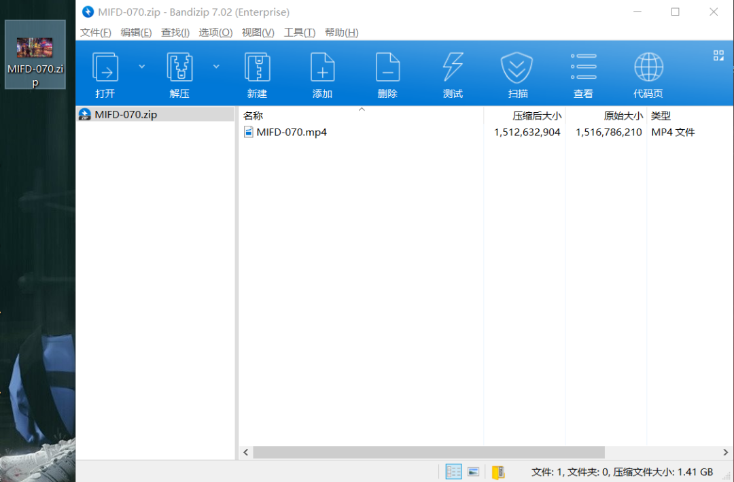The width and height of the screenshot is (734, 482).
Task: Open the 查找(I) menu
Action: 175,33
